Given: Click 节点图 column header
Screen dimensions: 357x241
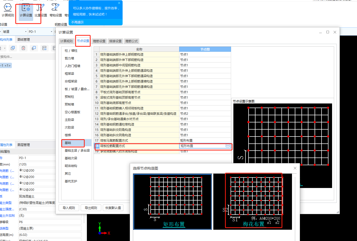Looking at the screenshot, I should coord(205,49).
